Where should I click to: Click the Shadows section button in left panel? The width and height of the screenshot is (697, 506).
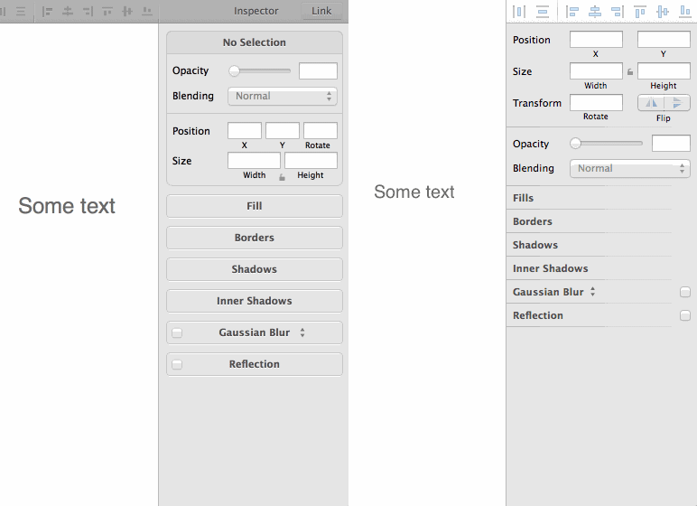[255, 269]
